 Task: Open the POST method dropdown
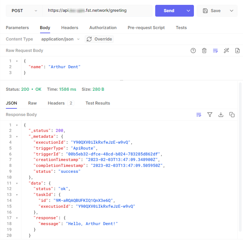[x=24, y=11]
